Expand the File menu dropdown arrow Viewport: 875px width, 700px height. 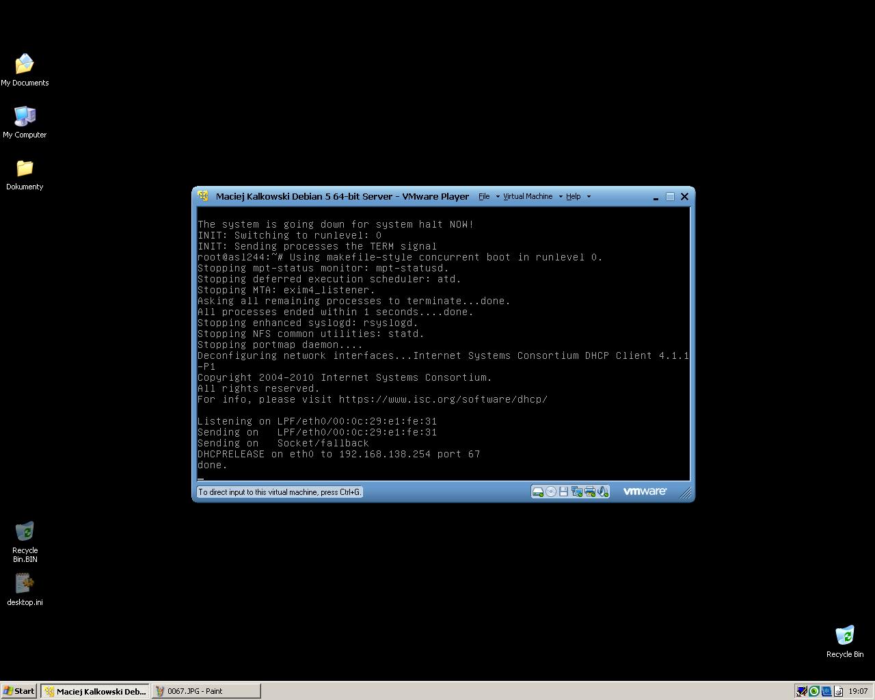click(498, 196)
